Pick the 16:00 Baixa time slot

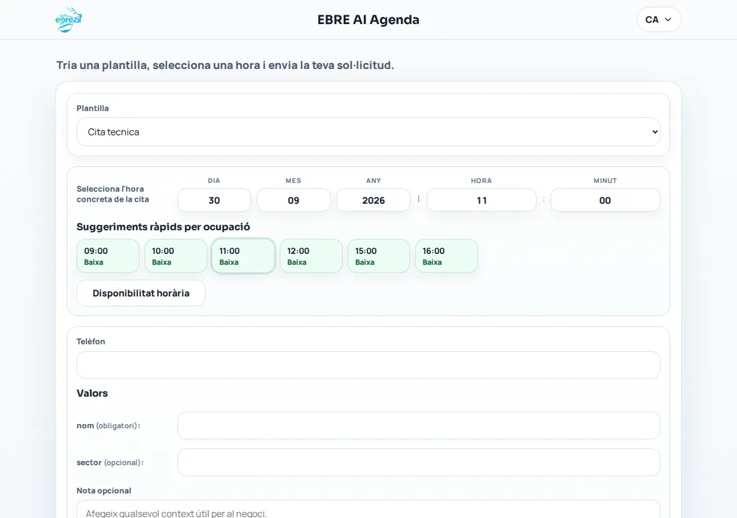(446, 256)
